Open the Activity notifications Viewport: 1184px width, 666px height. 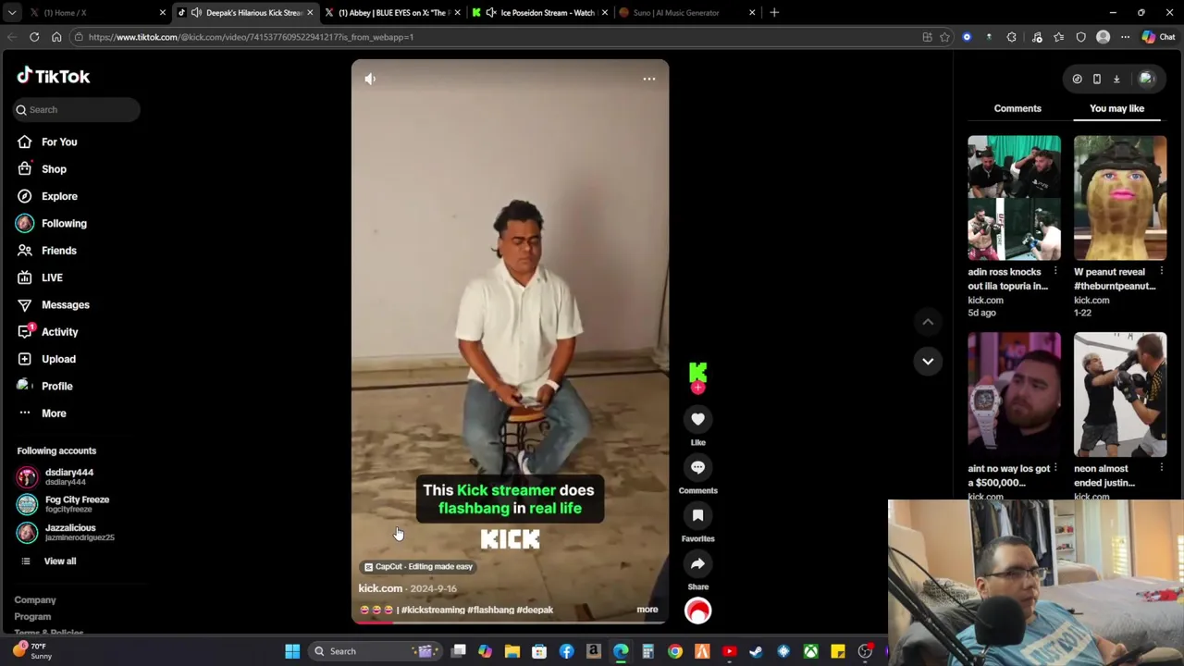(x=59, y=332)
